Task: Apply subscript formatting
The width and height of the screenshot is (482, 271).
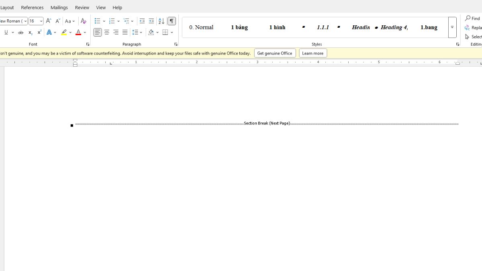Action: (30, 32)
